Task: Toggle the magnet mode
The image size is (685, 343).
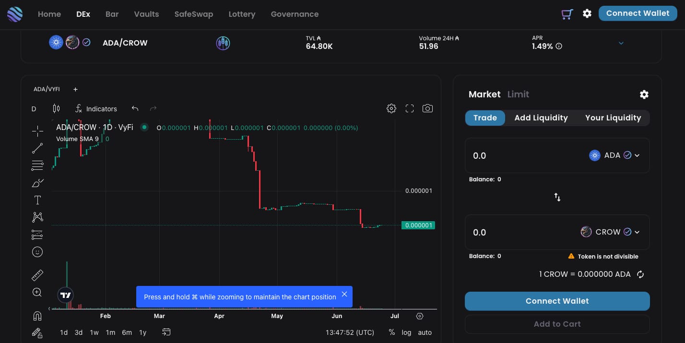Action: (37, 316)
